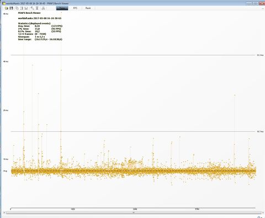This screenshot has width=265, height=218.
Task: Click the left scroll arrow at bottom
Action: 4,212
